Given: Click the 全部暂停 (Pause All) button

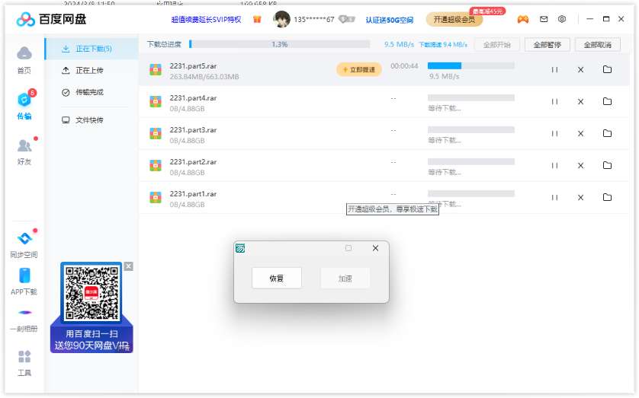Looking at the screenshot, I should [547, 45].
